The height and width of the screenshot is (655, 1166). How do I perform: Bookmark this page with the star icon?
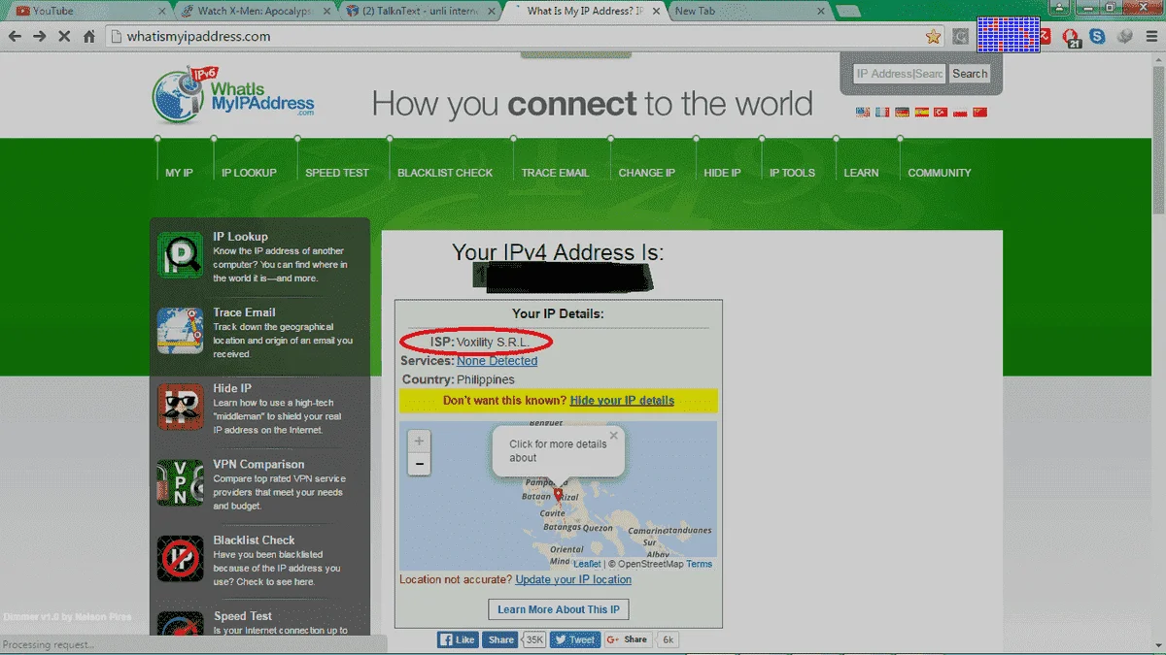click(933, 37)
